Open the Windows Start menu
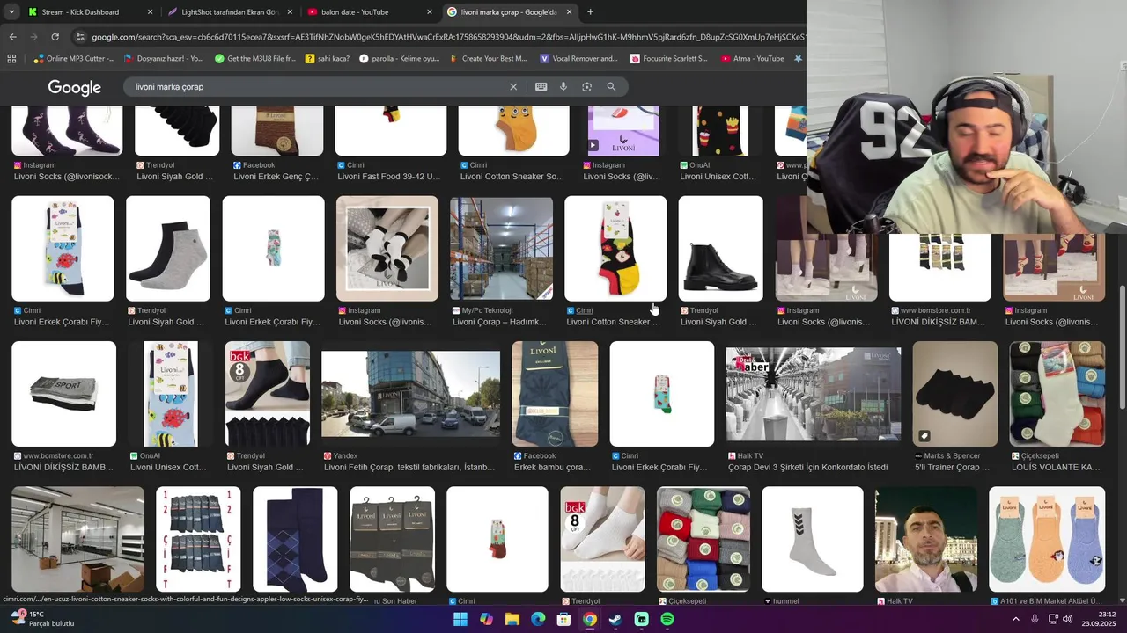 (x=460, y=620)
